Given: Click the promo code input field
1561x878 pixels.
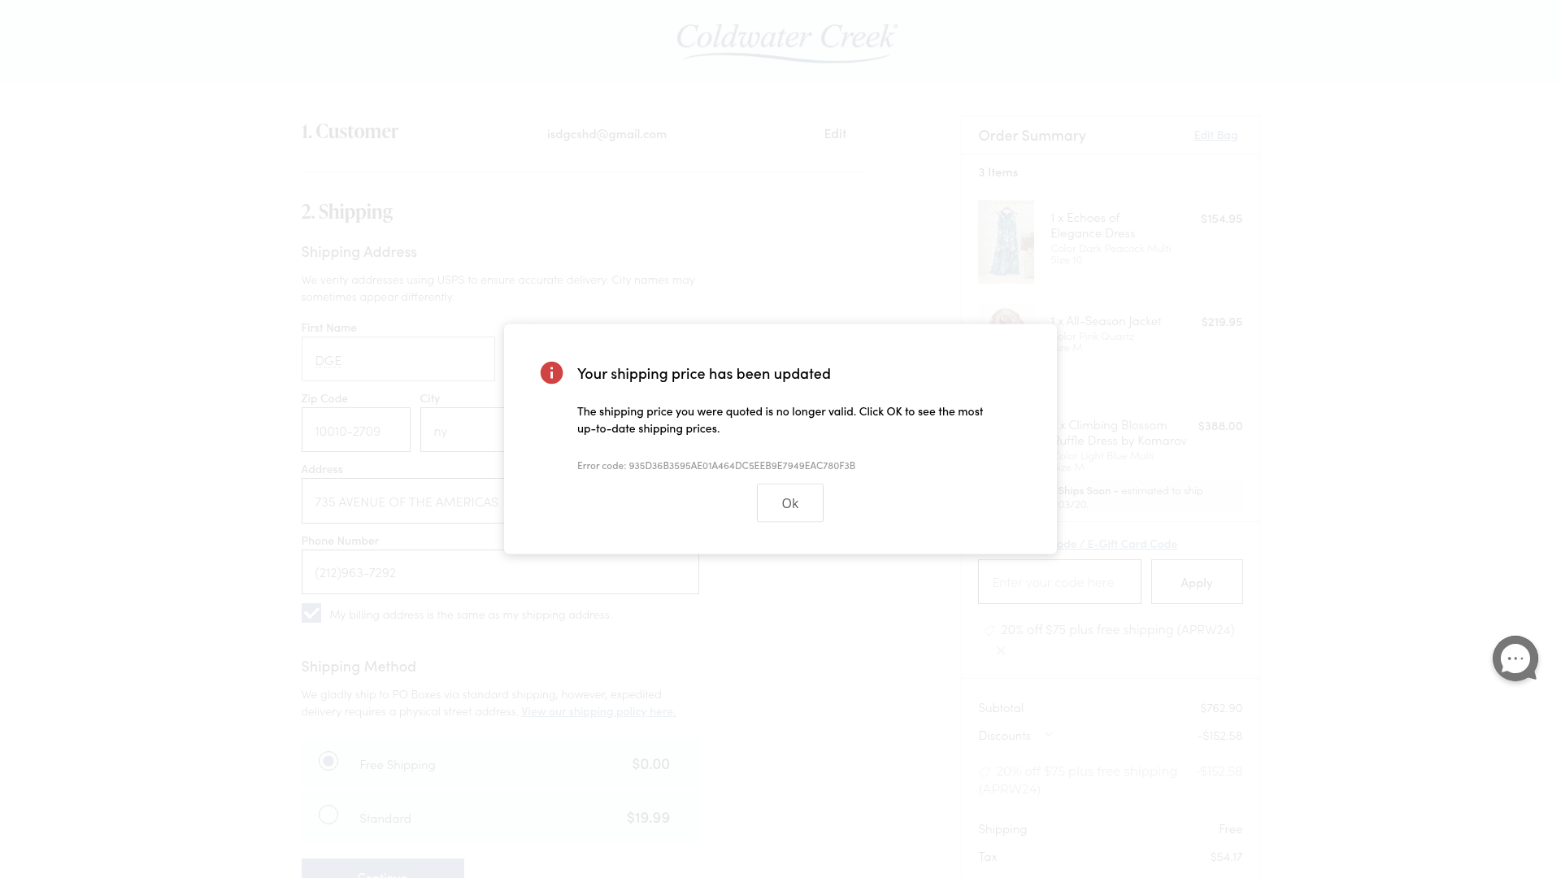Looking at the screenshot, I should [x=1059, y=582].
